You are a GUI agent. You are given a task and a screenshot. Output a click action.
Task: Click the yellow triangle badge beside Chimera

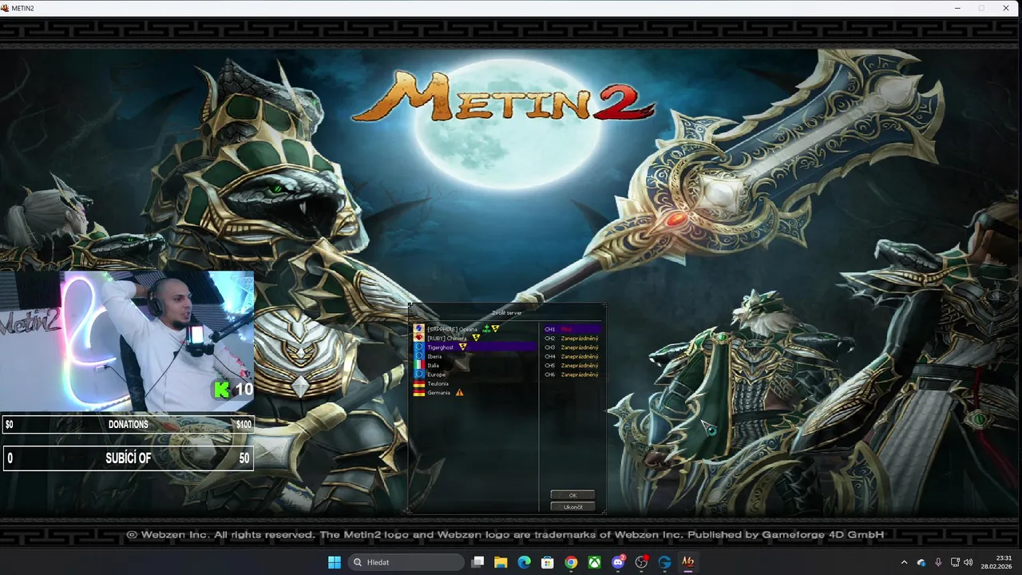[x=476, y=338]
